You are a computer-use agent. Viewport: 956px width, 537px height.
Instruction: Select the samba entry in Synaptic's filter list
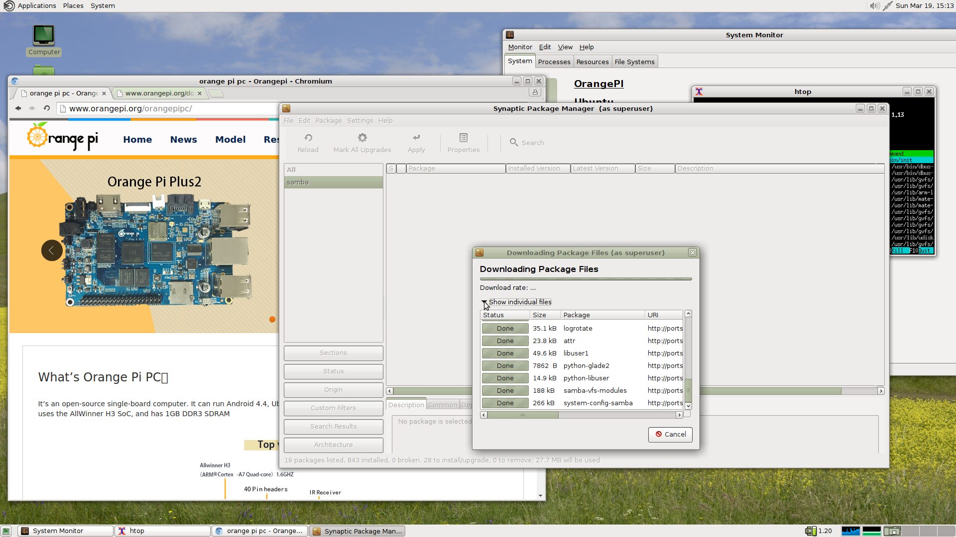pyautogui.click(x=333, y=182)
